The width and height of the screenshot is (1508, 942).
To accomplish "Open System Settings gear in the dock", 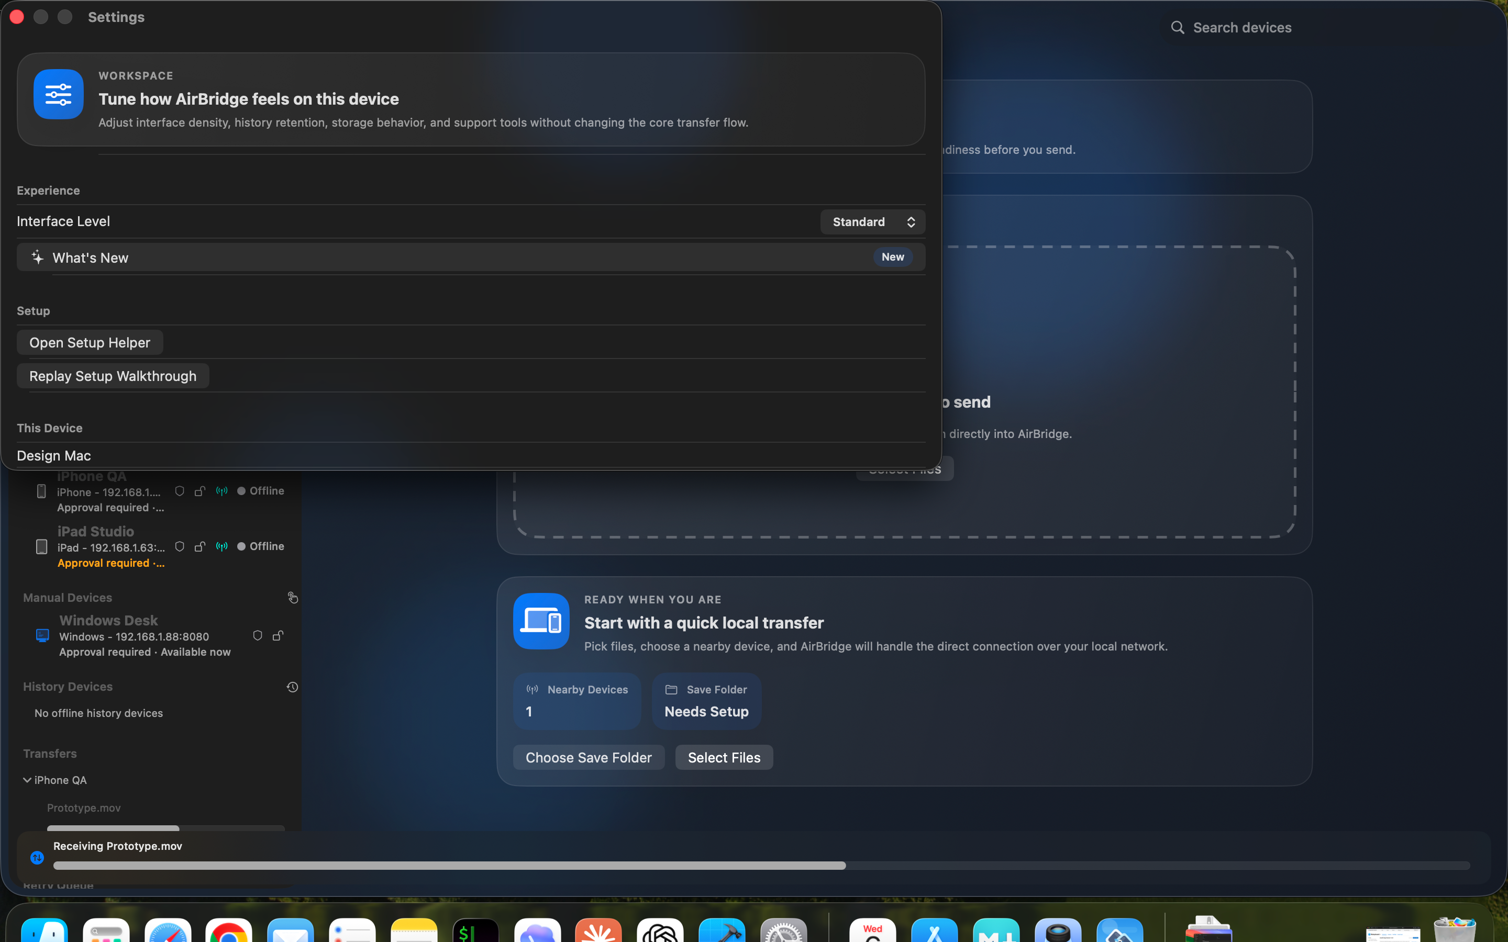I will point(784,930).
